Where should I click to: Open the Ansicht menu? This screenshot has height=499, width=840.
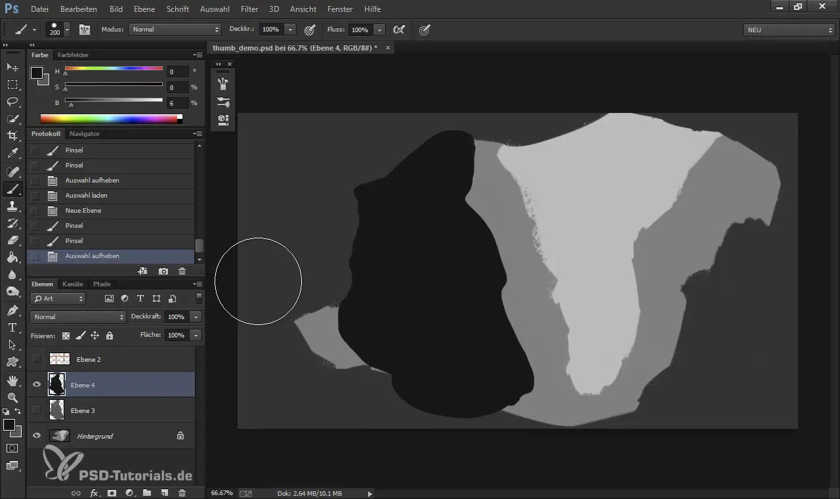pyautogui.click(x=303, y=9)
